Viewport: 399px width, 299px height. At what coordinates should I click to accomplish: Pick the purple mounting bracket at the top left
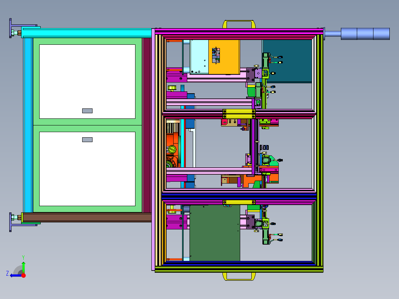tap(11, 28)
